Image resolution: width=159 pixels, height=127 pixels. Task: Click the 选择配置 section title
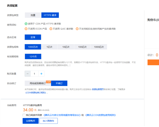(x=12, y=6)
